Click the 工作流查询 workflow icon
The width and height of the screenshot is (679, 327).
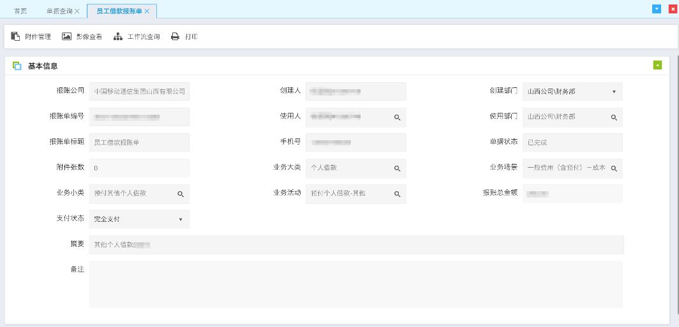pos(118,37)
